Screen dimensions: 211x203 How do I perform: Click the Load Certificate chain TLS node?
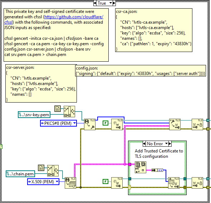[x=70, y=183]
